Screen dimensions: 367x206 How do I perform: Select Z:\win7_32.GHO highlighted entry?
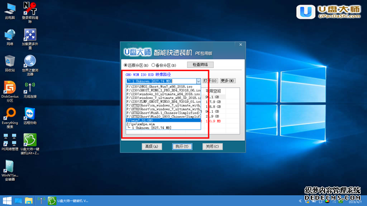coord(163,120)
